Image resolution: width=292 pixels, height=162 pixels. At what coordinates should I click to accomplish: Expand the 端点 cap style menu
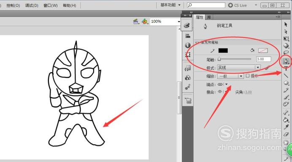pyautogui.click(x=227, y=84)
